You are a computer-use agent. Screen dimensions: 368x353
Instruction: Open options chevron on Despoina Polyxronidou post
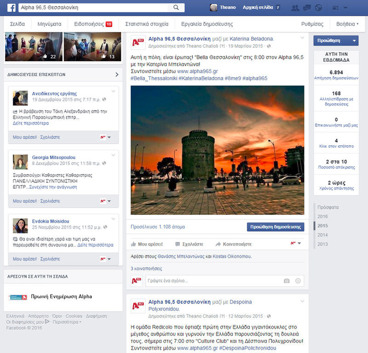click(302, 301)
